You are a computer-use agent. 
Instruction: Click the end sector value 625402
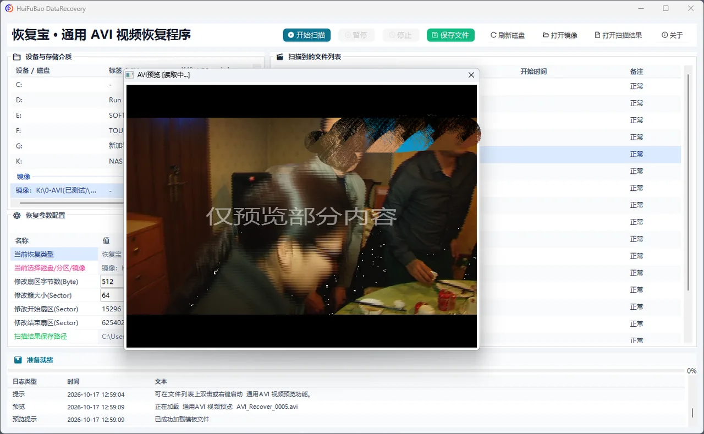tap(113, 323)
